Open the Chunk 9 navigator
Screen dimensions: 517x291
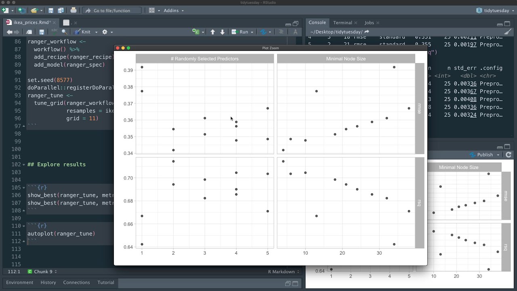click(42, 272)
